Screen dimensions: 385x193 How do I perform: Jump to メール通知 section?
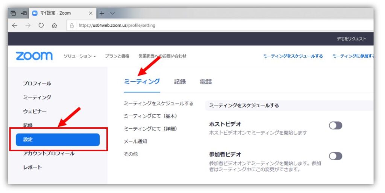pyautogui.click(x=135, y=141)
